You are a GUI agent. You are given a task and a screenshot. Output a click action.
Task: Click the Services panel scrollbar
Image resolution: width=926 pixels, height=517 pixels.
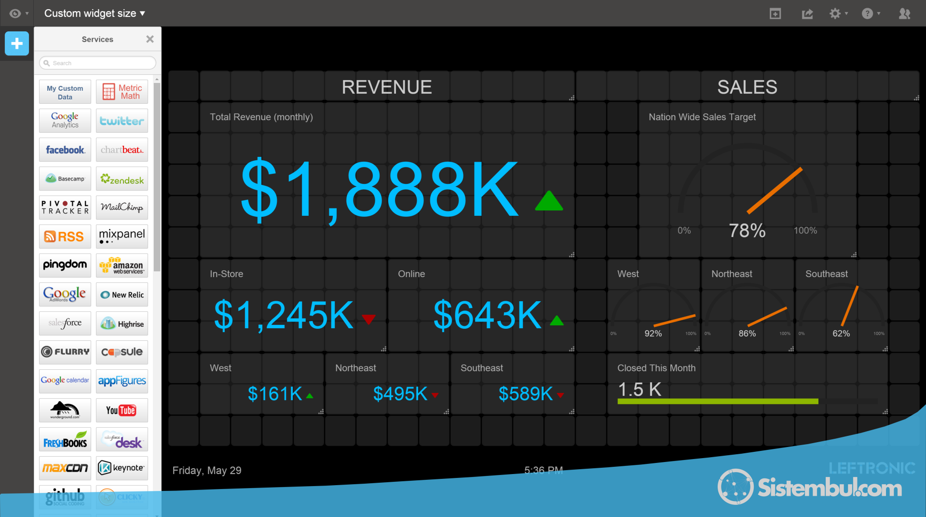pos(157,177)
